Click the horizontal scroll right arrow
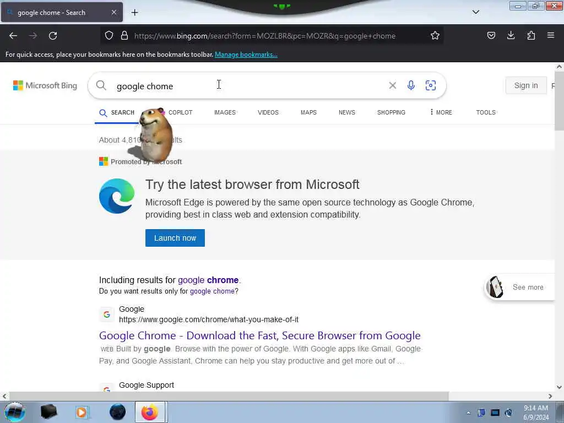Screen dimensions: 564x423 [x=550, y=396]
